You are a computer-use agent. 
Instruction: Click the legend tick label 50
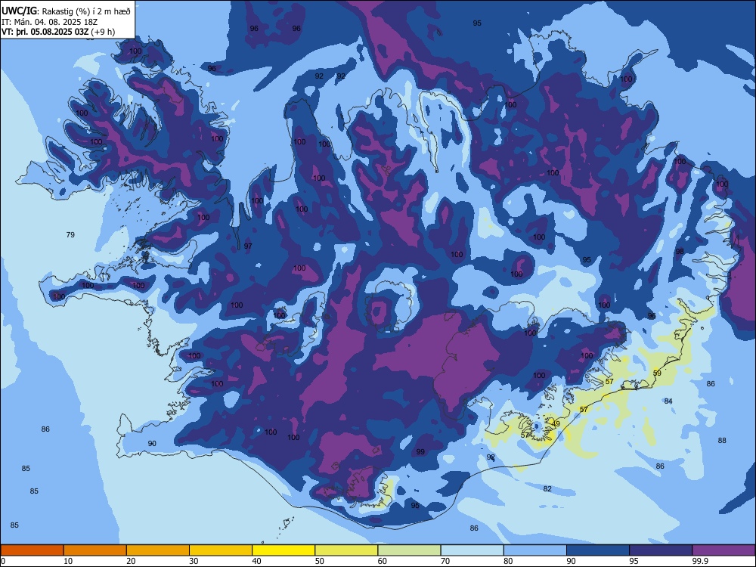pos(319,561)
